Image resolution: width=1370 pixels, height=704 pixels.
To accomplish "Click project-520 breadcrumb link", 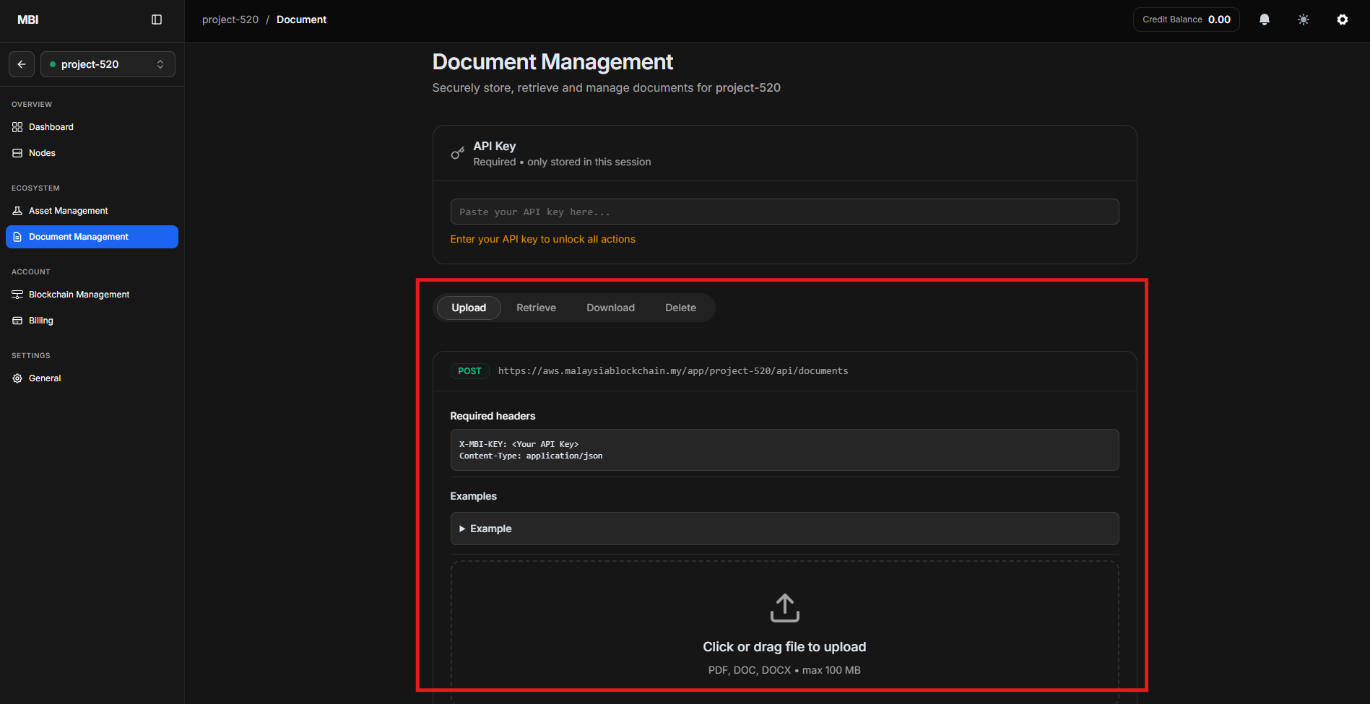I will [x=230, y=19].
